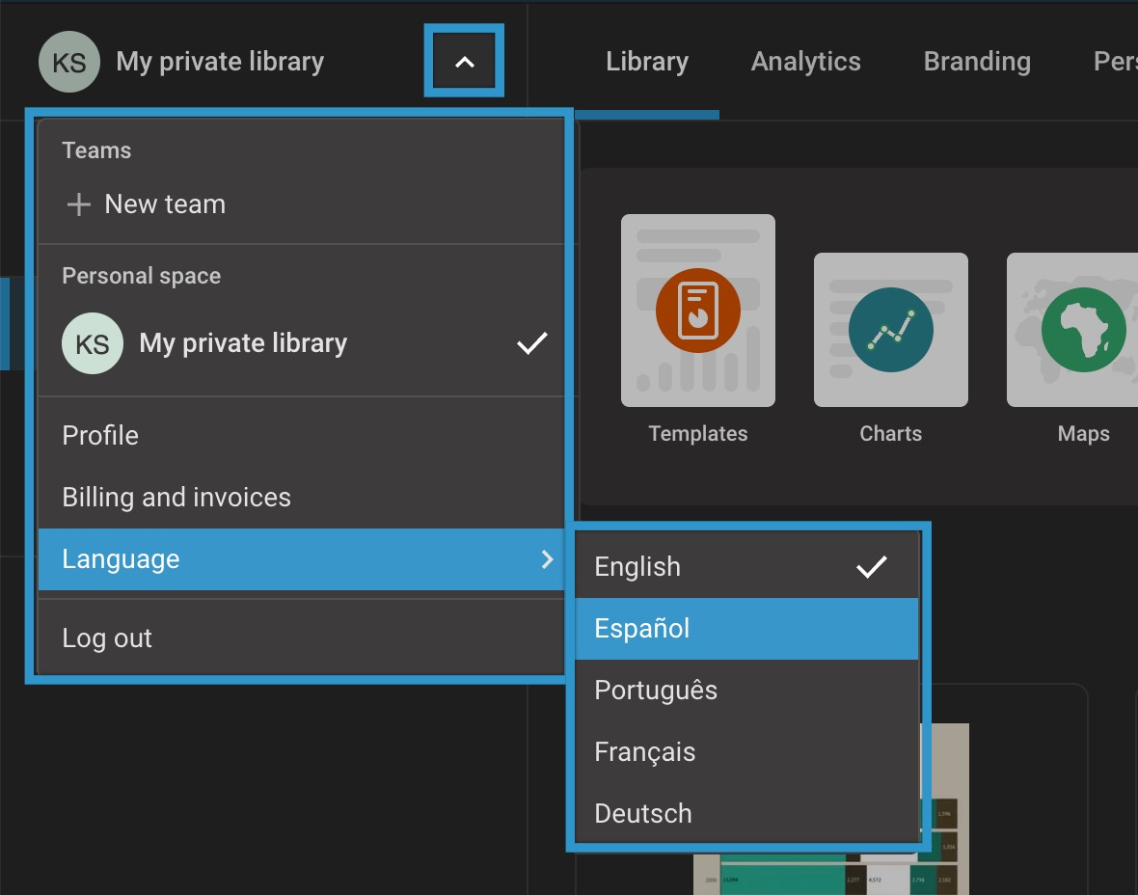Image resolution: width=1138 pixels, height=895 pixels.
Task: Set the language to Français
Action: click(x=644, y=752)
